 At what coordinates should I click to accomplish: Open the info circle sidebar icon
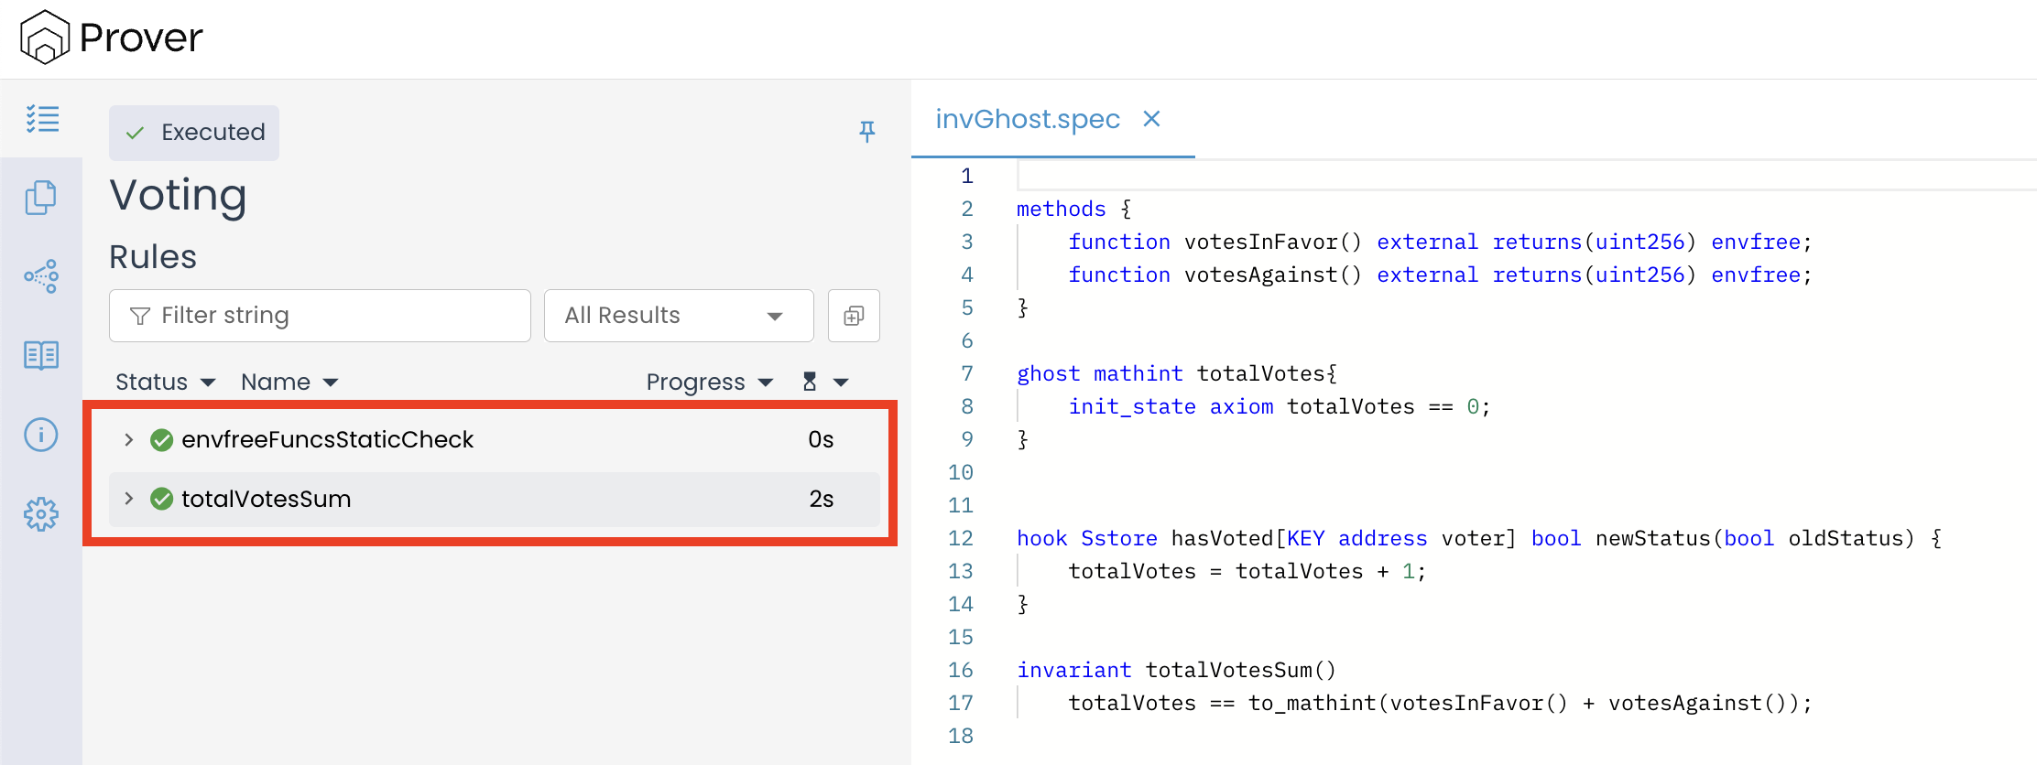[41, 435]
